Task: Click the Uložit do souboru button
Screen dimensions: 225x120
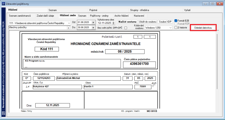Action: click(147, 22)
